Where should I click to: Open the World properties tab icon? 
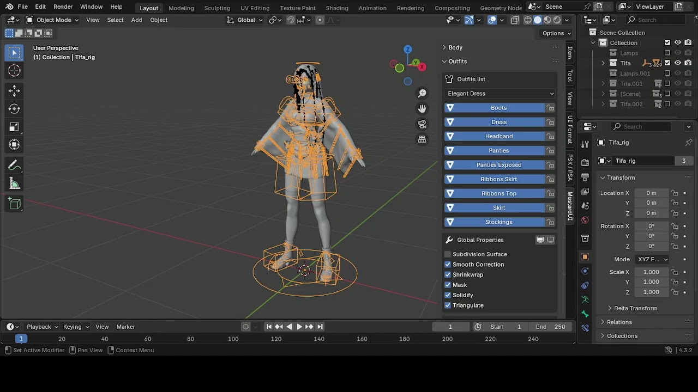click(585, 220)
